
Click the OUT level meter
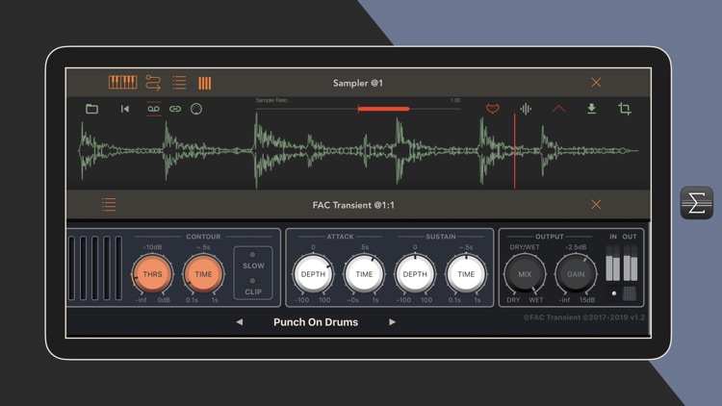[x=630, y=263]
